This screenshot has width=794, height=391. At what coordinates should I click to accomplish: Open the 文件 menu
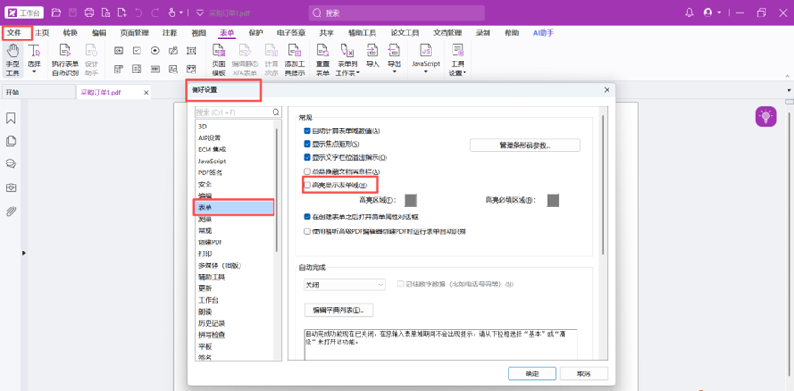(14, 32)
